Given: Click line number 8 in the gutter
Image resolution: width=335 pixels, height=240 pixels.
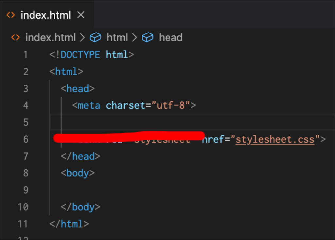Looking at the screenshot, I should point(26,173).
